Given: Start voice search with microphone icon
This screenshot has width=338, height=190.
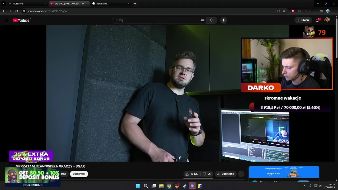Looking at the screenshot, I should [224, 20].
